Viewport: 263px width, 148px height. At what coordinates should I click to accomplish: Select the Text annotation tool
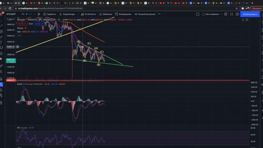pyautogui.click(x=1, y=42)
